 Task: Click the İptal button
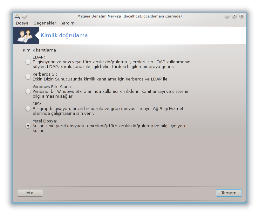point(30,193)
